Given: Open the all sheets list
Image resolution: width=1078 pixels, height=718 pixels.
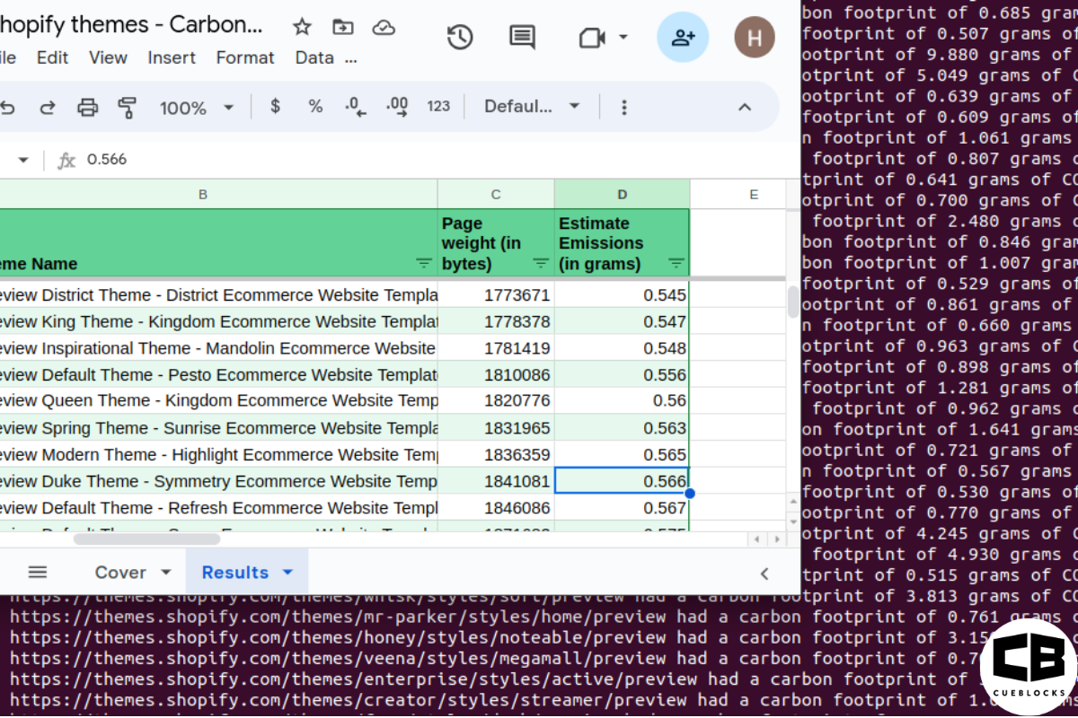Looking at the screenshot, I should point(37,572).
